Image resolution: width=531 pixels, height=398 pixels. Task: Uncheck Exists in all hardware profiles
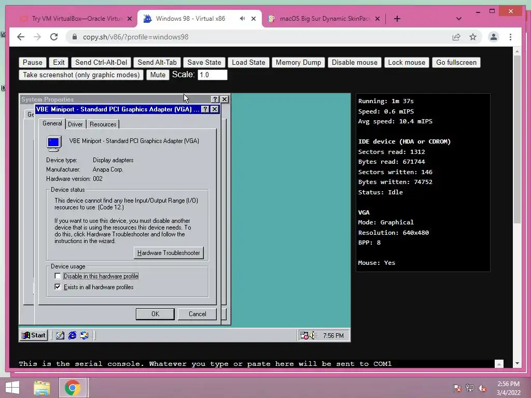click(x=58, y=287)
